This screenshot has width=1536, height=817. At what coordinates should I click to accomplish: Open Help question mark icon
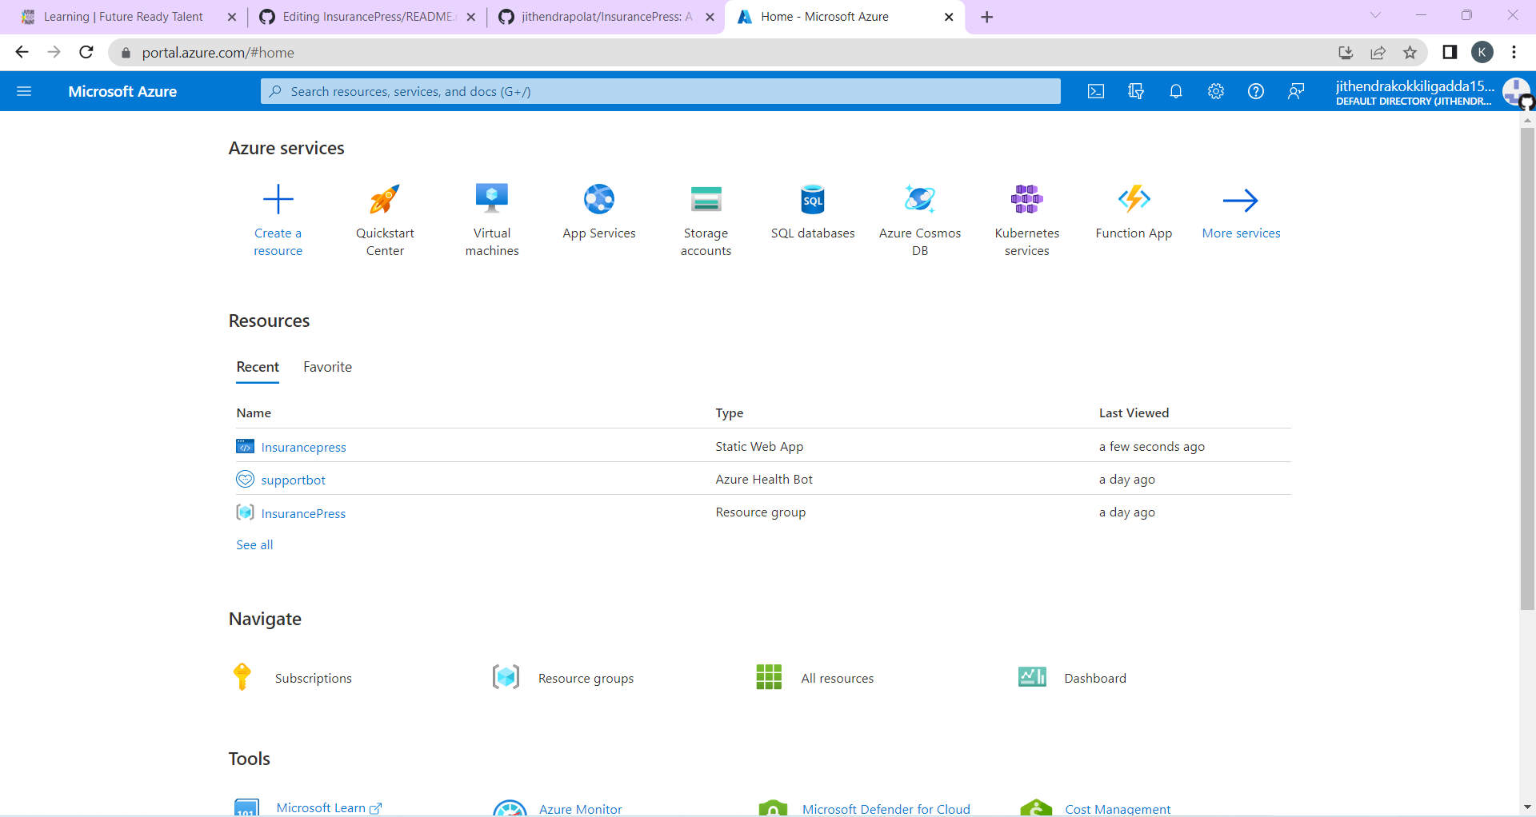pos(1256,91)
